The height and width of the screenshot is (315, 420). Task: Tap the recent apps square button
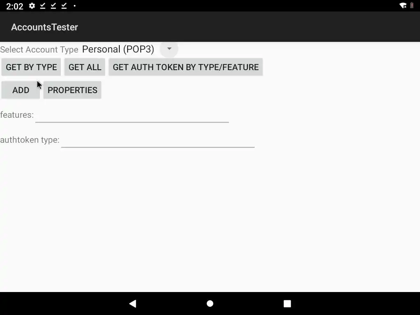pyautogui.click(x=287, y=304)
